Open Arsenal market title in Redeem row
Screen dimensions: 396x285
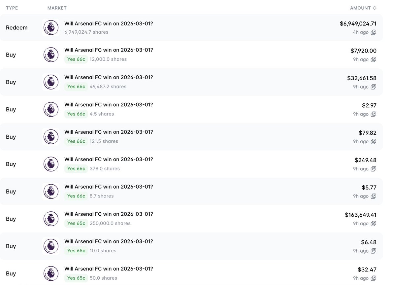[x=109, y=23]
